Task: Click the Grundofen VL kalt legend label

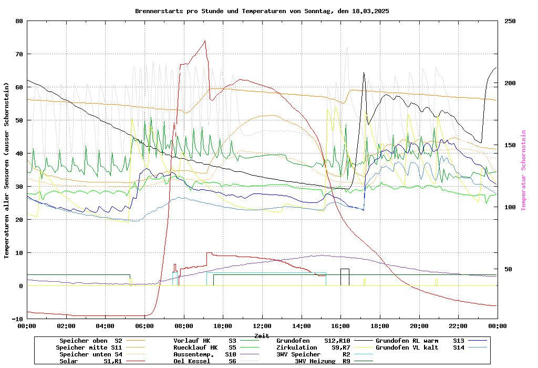Action: point(407,347)
